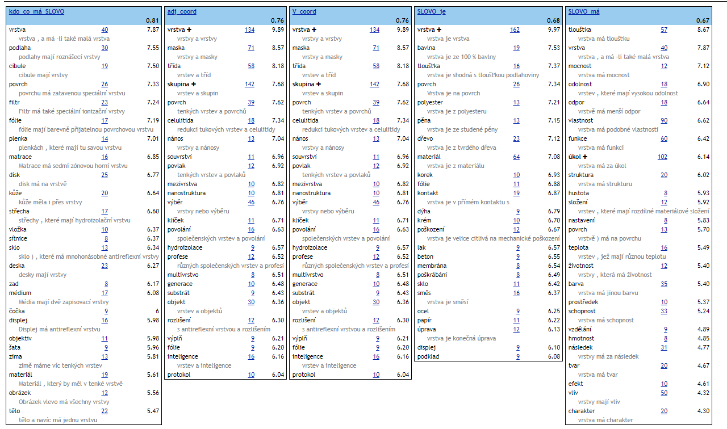
Task: Open frequency 23 for filtr
Action: [105, 102]
